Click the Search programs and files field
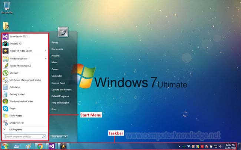Viewport: 241px width, 150px height. [x=25, y=137]
